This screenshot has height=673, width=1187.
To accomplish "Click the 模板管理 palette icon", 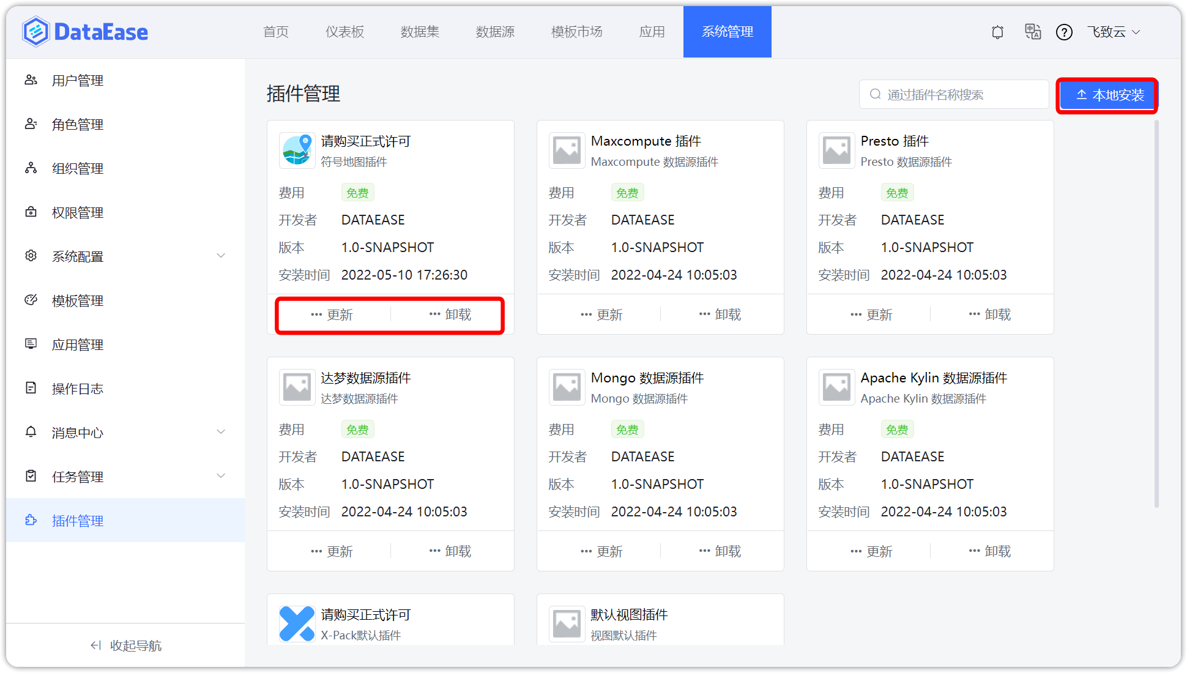I will tap(31, 300).
